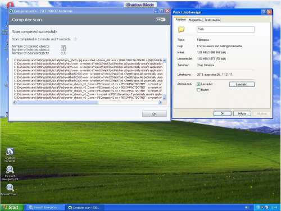
Task: Close the Pack properties dialog
Action: coord(269,12)
